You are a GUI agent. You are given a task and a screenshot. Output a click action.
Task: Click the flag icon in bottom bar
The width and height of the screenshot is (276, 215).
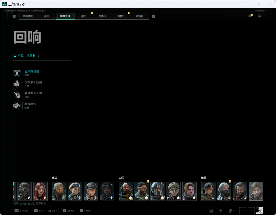pyautogui.click(x=220, y=211)
